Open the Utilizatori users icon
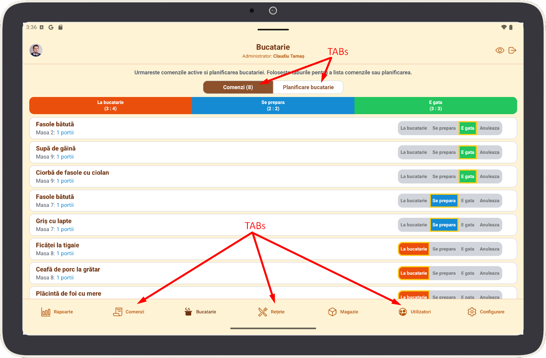The width and height of the screenshot is (546, 358). 403,312
